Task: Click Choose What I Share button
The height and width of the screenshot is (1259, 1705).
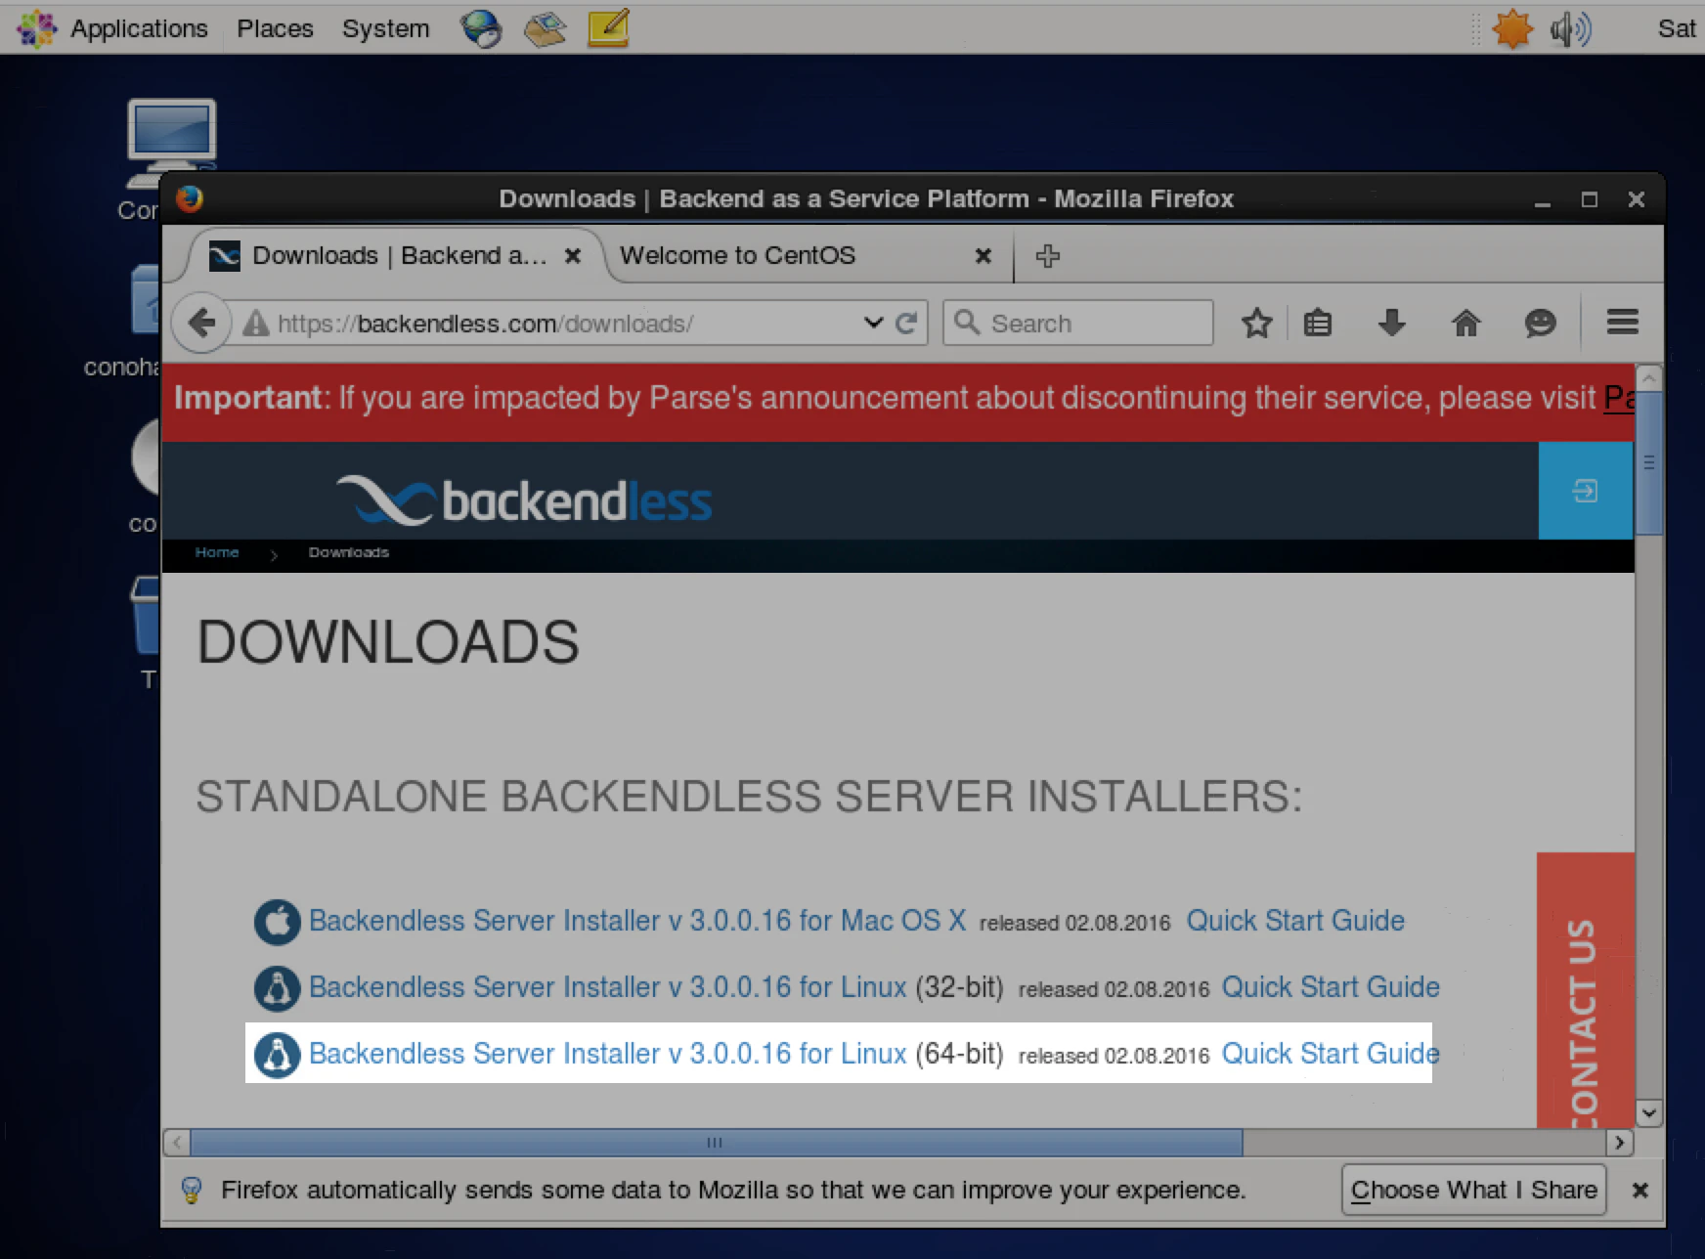Action: click(1473, 1190)
